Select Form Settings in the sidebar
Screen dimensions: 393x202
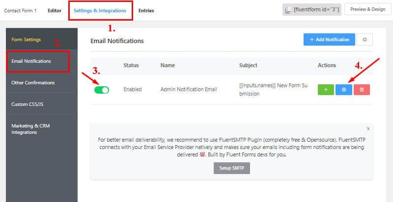[x=26, y=40]
